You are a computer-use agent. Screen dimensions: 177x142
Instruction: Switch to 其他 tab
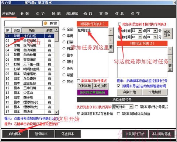(104, 14)
